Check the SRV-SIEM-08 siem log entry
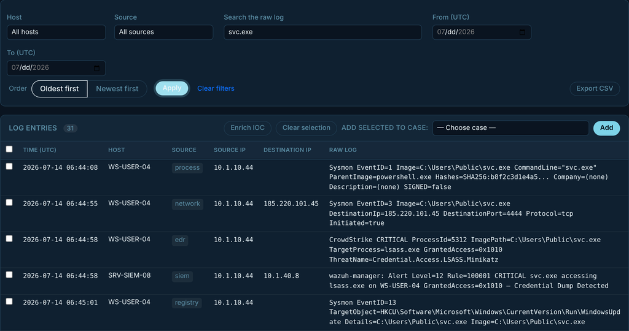The image size is (629, 331). [9, 275]
